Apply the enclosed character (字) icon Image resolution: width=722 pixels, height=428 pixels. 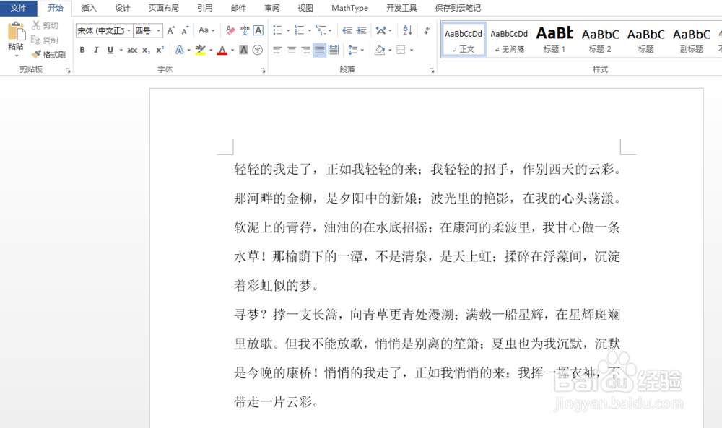[x=258, y=50]
